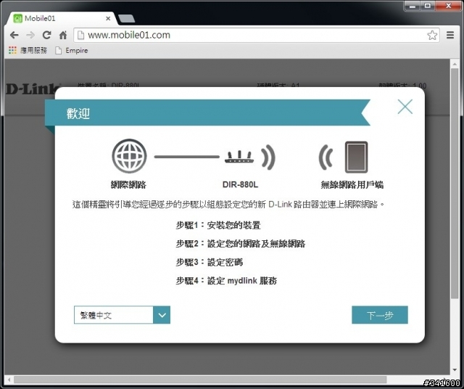464x389 pixels.
Task: Click the D-Link logo
Action: [x=31, y=89]
